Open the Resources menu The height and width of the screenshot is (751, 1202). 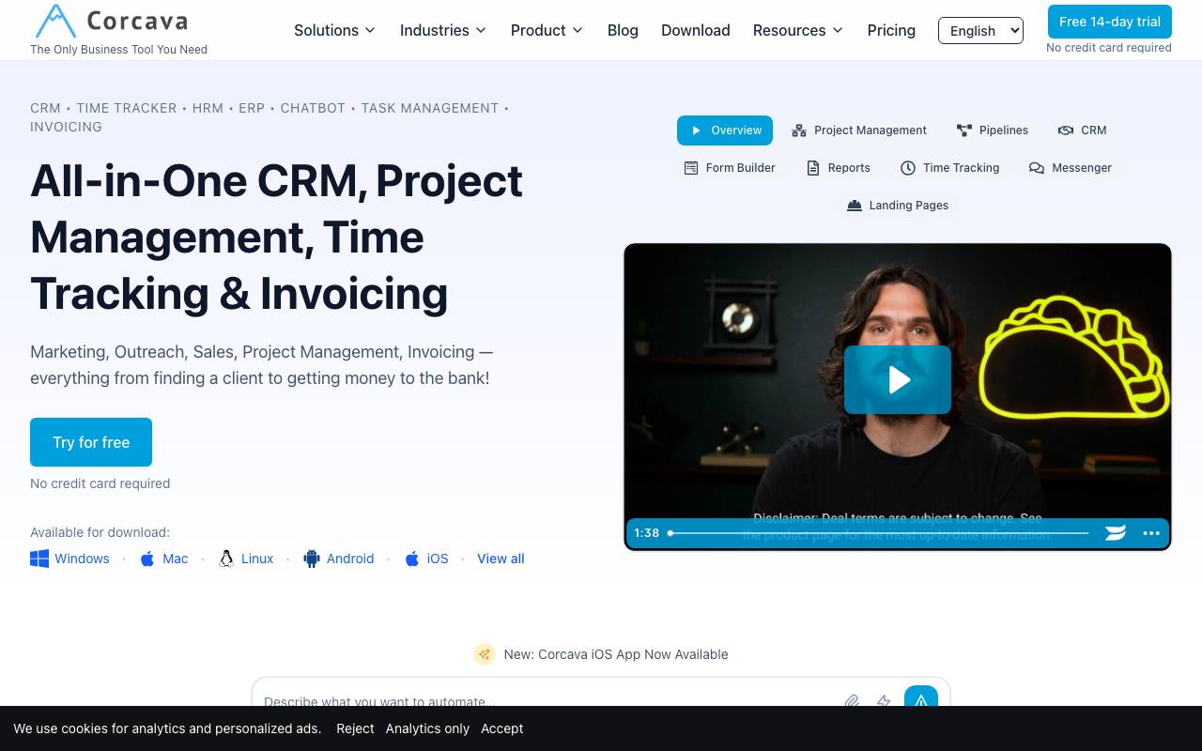pyautogui.click(x=798, y=30)
